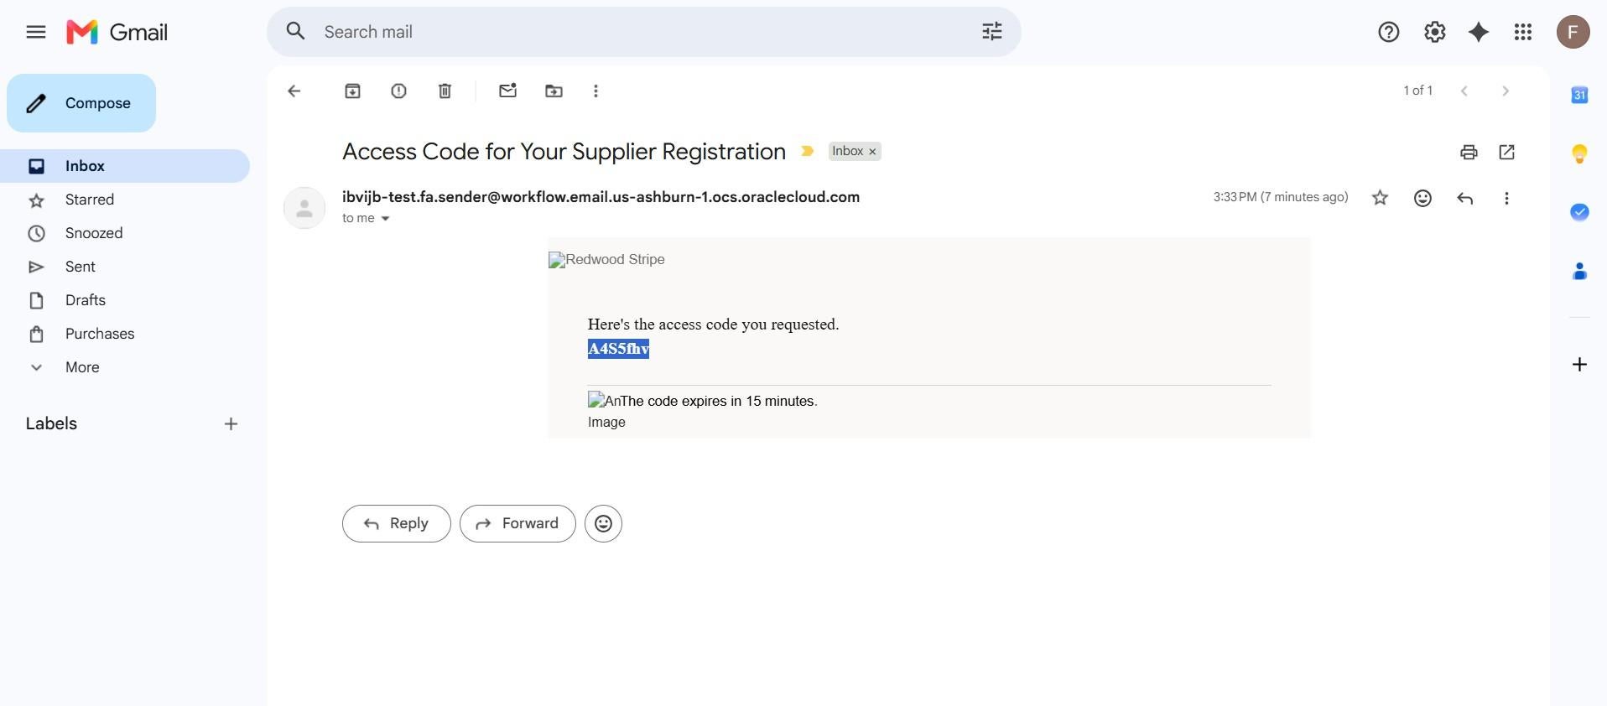Image resolution: width=1607 pixels, height=706 pixels.
Task: Report this email as spam
Action: pos(398,91)
